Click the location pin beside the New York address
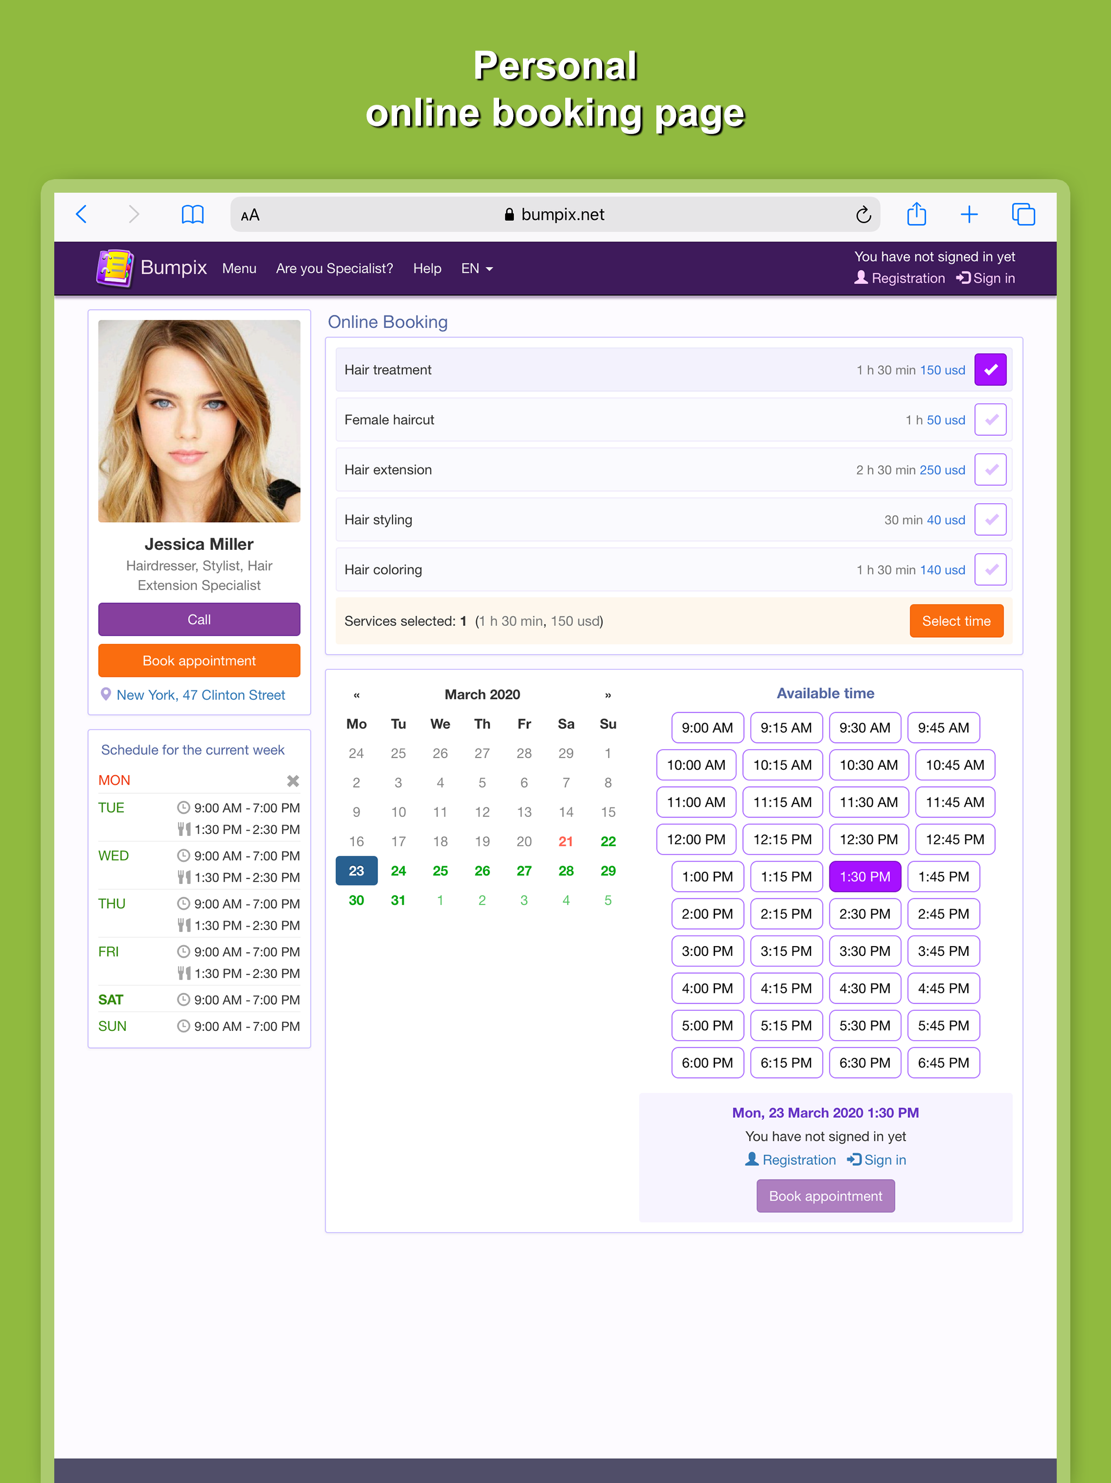Viewport: 1111px width, 1483px height. click(106, 695)
